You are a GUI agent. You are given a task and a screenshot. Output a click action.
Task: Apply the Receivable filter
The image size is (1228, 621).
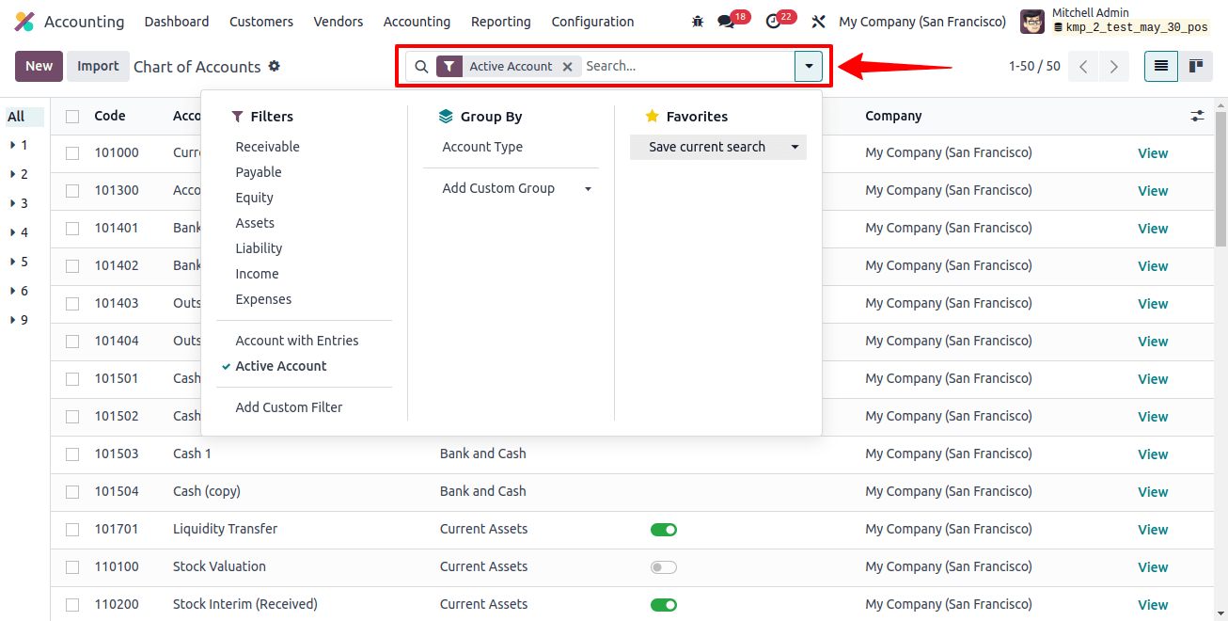tap(267, 147)
